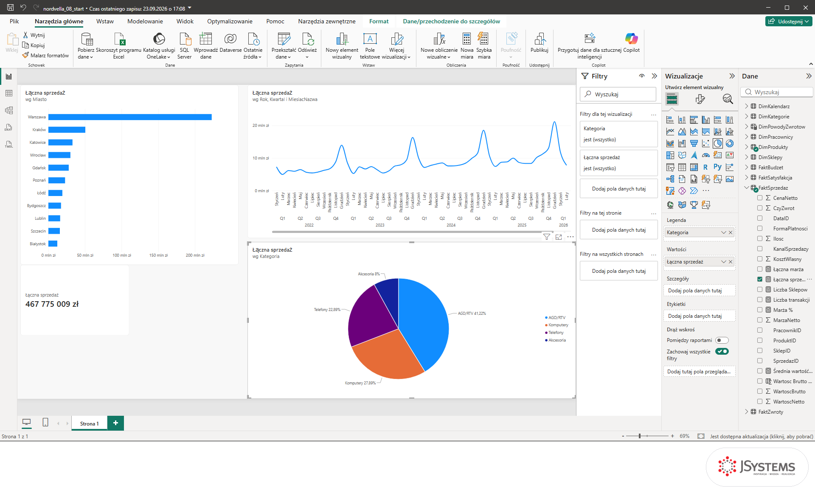Image resolution: width=815 pixels, height=493 pixels.
Task: Open dropdown on Kategoria legend field
Action: (x=724, y=232)
